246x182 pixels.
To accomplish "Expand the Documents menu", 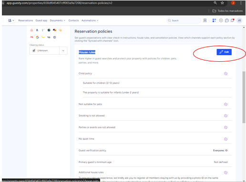I will pyautogui.click(x=58, y=20).
